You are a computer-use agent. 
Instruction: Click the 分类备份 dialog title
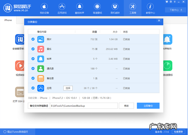32,22
